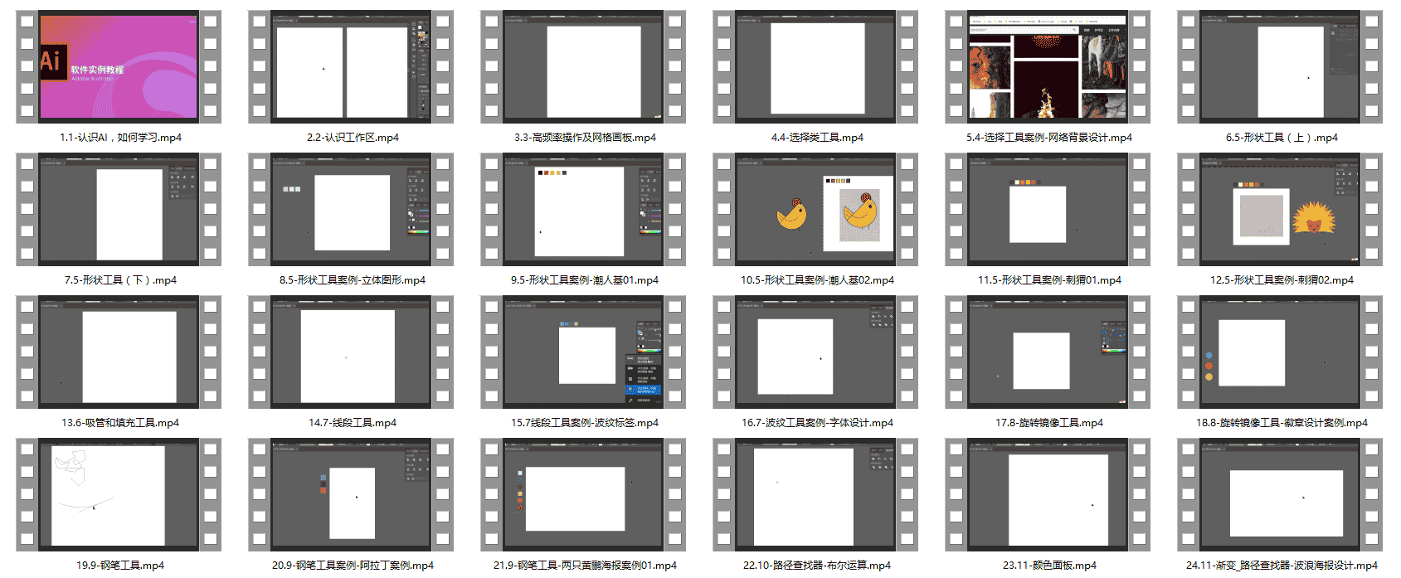Select the 5.4-选择工具案例-网格背景设计 video thumbnail
This screenshot has width=1401, height=578.
tap(1048, 67)
